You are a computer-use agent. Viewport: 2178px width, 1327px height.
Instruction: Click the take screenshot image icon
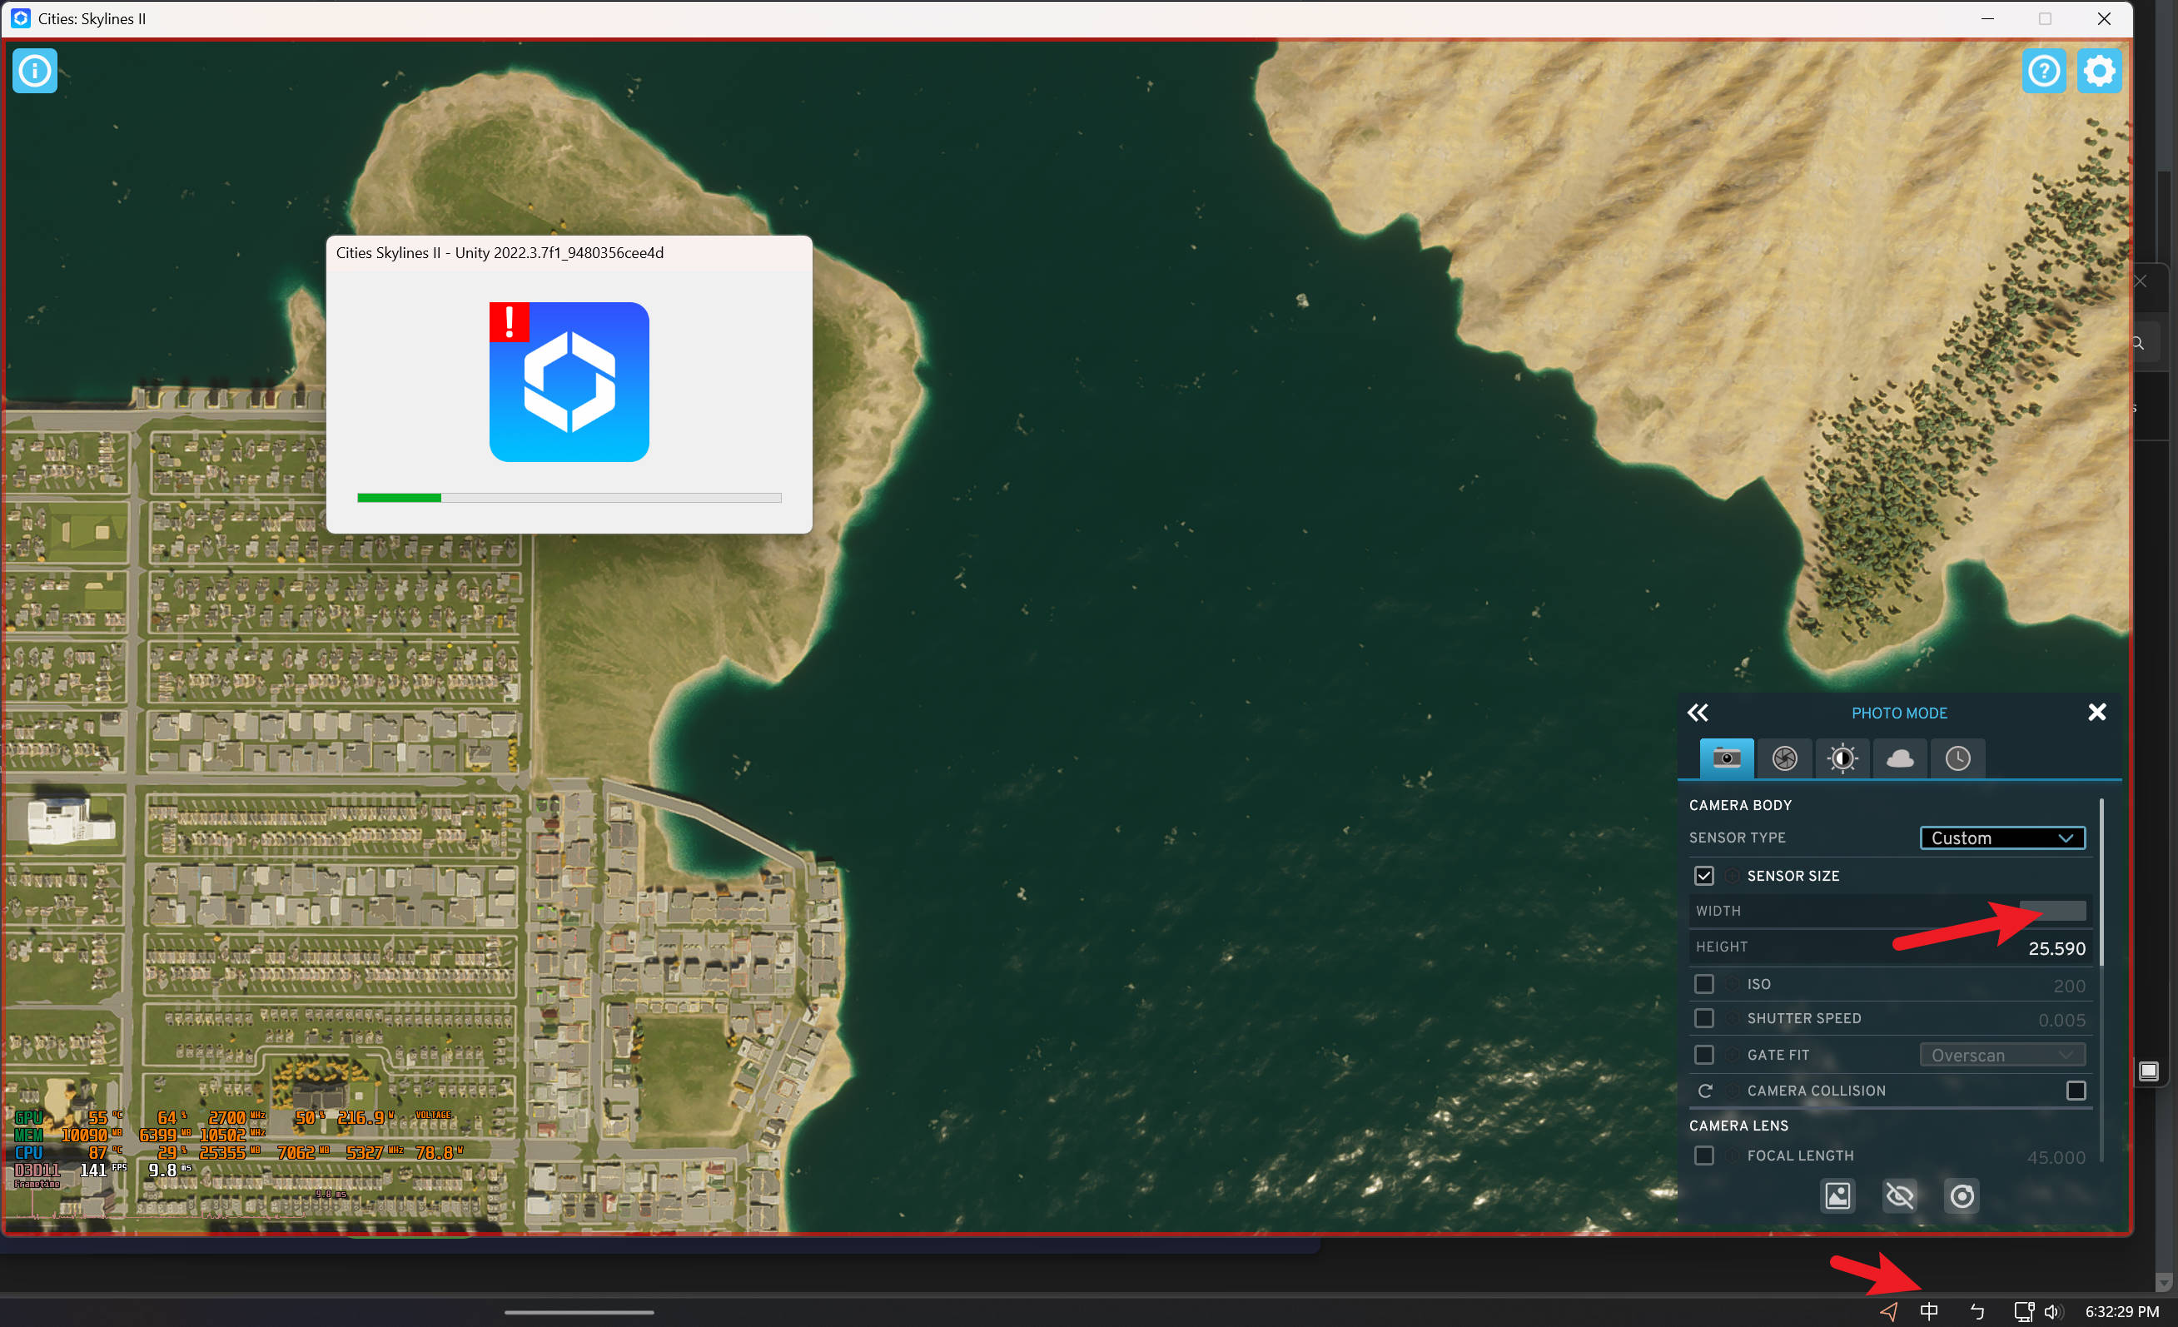[x=1837, y=1196]
